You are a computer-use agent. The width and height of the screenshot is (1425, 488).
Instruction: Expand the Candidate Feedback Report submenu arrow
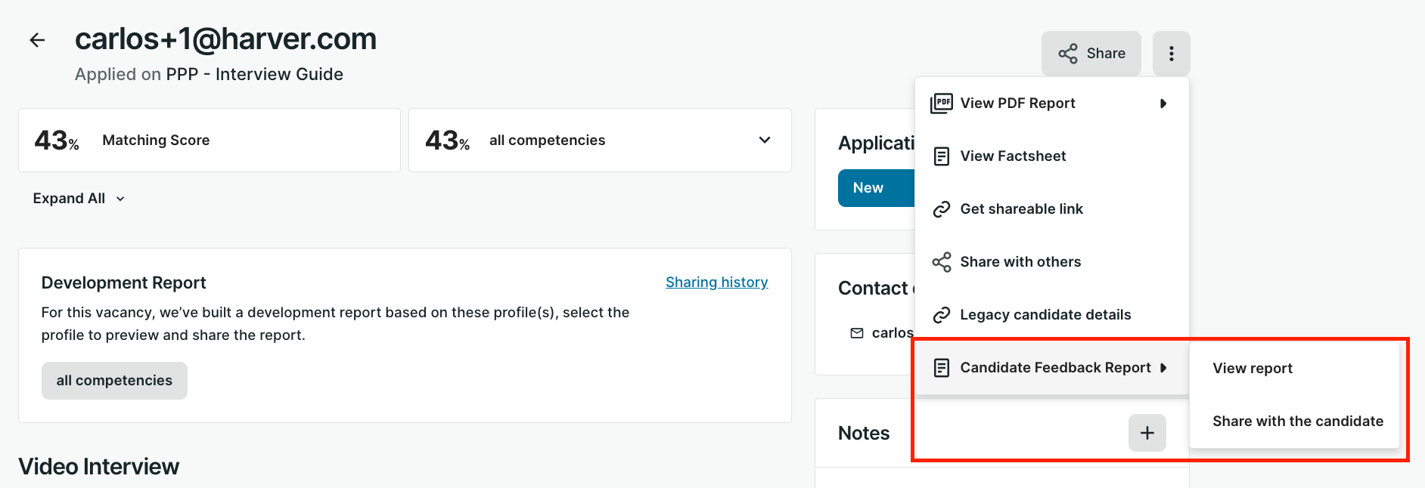[1163, 368]
